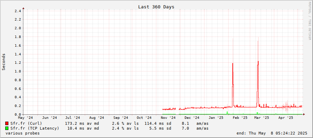This screenshot has width=313, height=138.
Task: Click the "Nov '24" x-axis label
Action: pos(168,118)
